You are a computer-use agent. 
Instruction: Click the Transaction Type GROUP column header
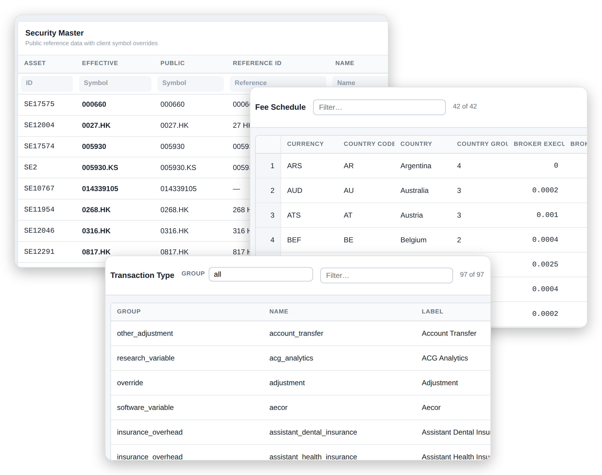tap(129, 312)
